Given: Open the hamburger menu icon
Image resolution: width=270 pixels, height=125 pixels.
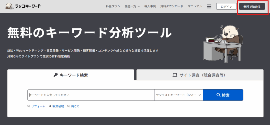Looking at the screenshot, I should 209,7.
